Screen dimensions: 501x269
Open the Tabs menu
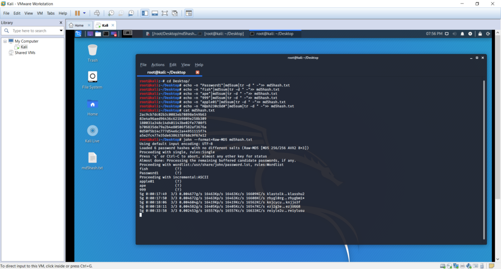coord(50,13)
